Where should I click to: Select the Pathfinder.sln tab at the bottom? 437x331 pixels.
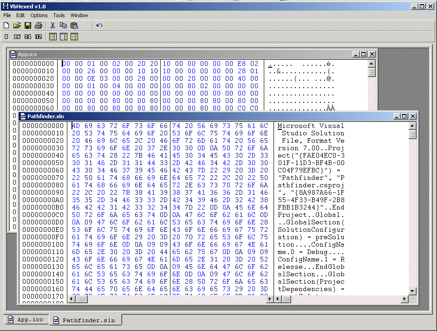coord(84,320)
